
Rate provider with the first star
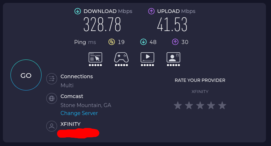click(x=178, y=105)
